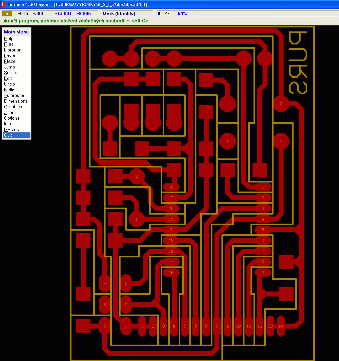The height and width of the screenshot is (361, 339).
Task: Launch the Autorouter menu entry
Action: (x=14, y=96)
